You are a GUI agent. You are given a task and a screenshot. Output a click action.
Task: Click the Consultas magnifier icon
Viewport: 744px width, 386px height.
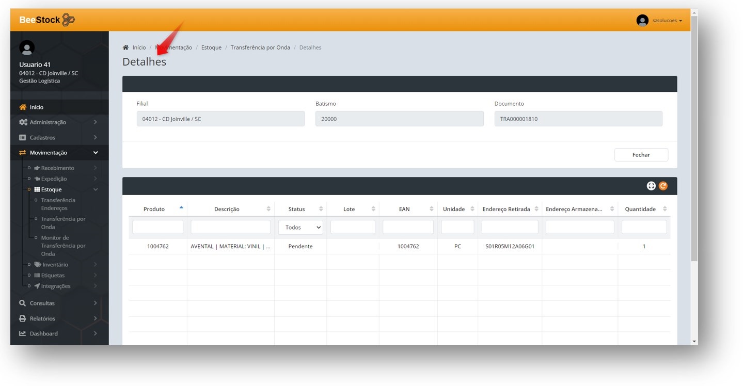point(23,303)
